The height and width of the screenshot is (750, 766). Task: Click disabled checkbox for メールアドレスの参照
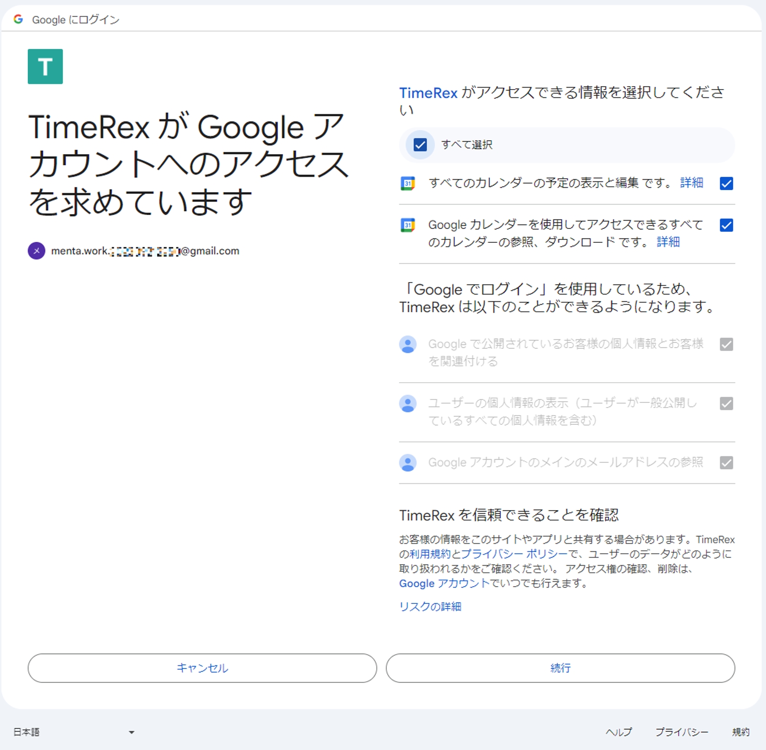point(726,463)
